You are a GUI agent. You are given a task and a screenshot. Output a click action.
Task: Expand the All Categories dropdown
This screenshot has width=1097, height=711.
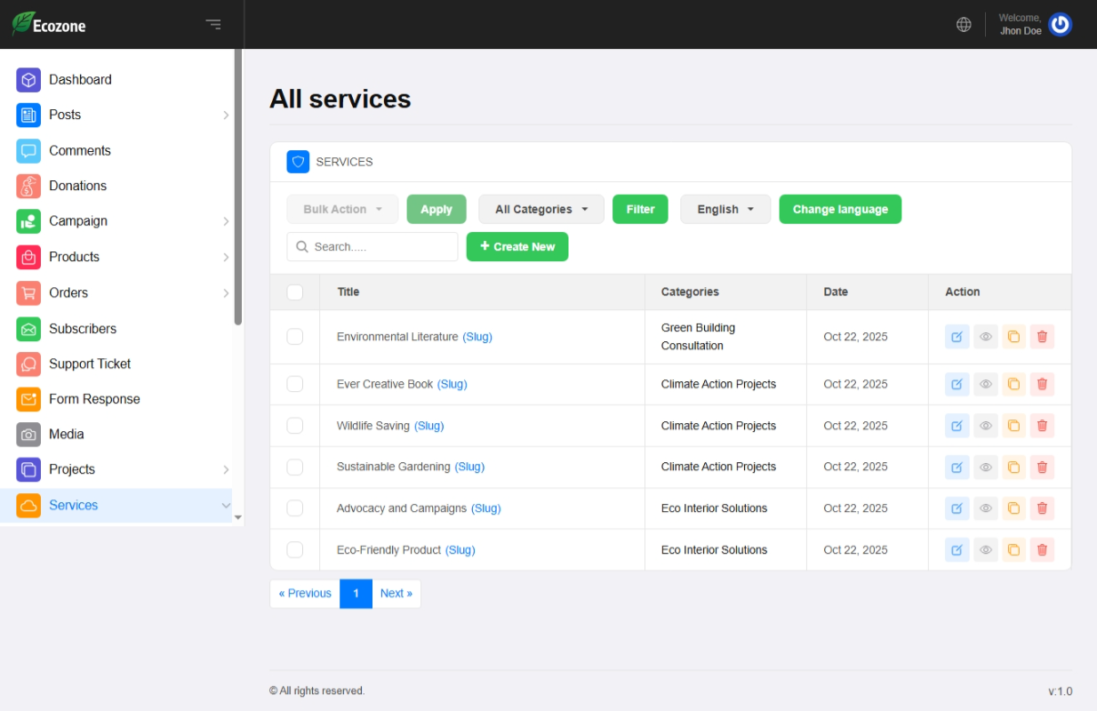coord(541,210)
